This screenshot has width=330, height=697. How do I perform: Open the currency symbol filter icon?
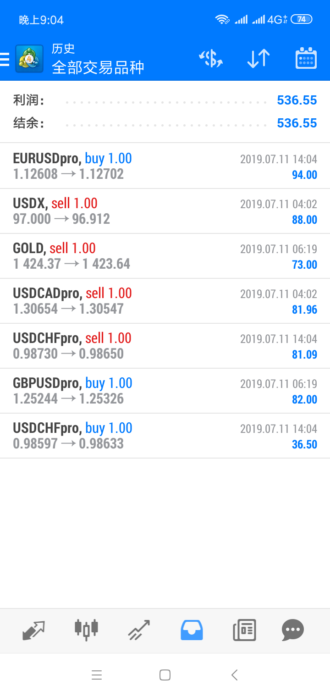coord(211,59)
